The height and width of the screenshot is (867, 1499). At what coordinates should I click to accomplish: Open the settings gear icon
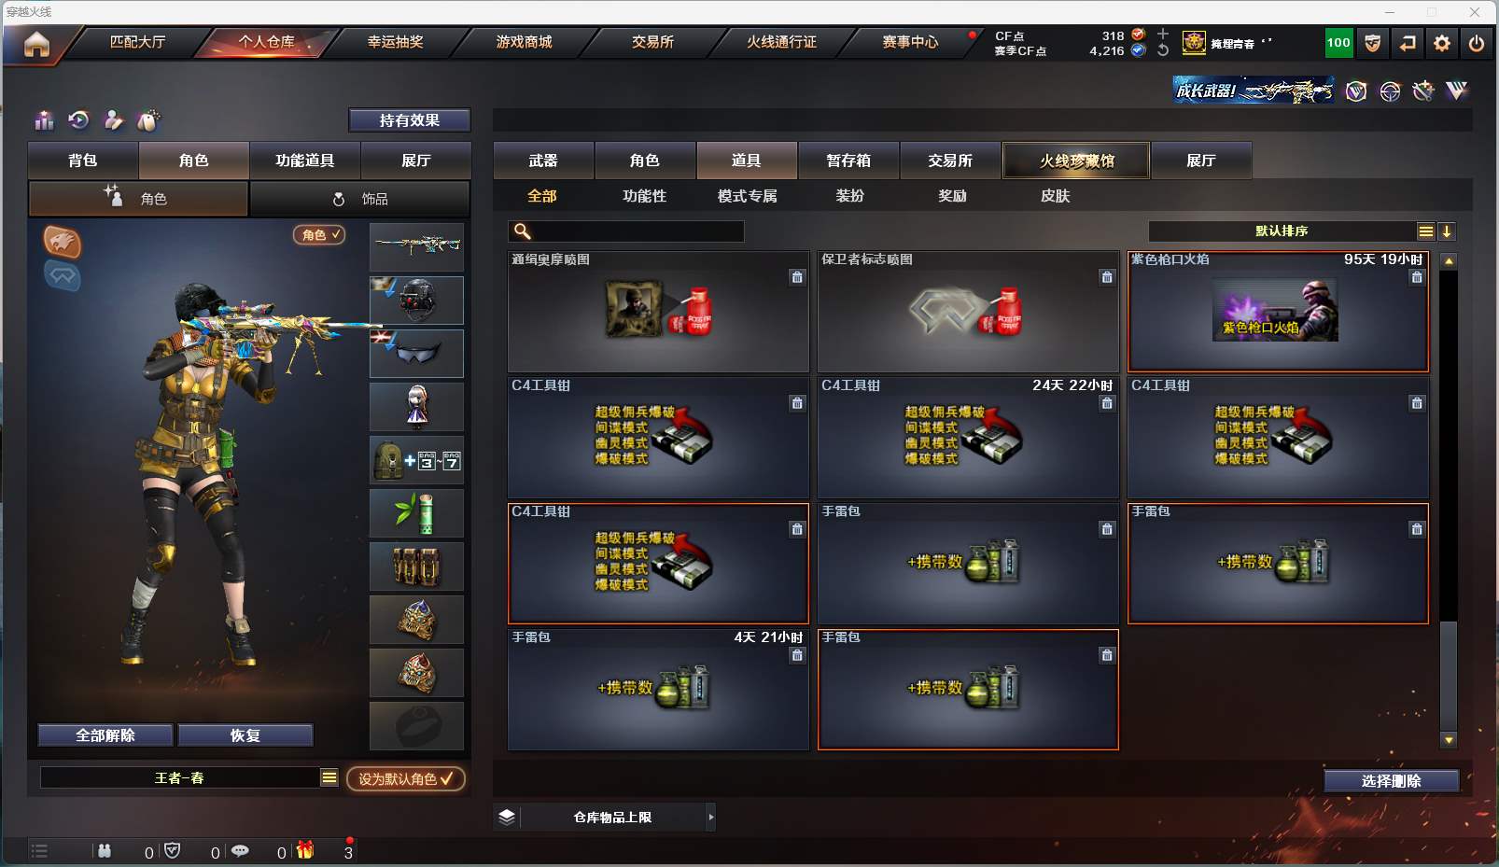point(1442,43)
